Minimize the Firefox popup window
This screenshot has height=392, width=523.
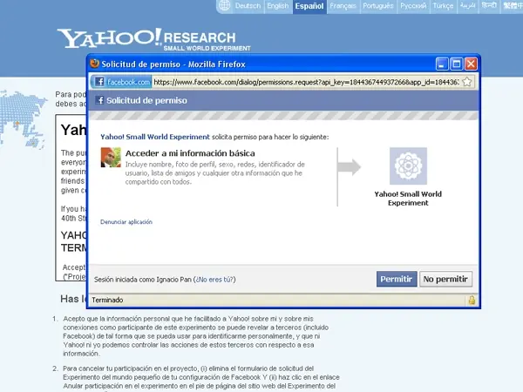[x=442, y=64]
